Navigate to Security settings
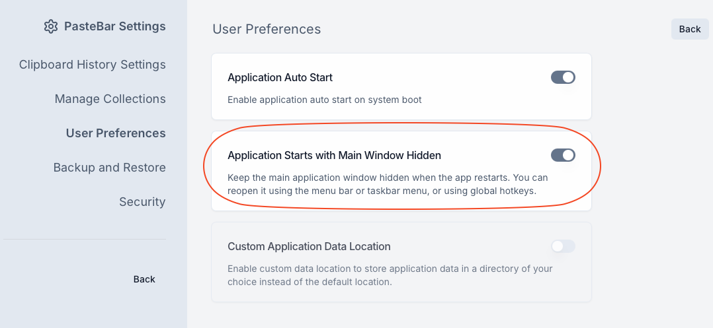713x328 pixels. pos(142,202)
